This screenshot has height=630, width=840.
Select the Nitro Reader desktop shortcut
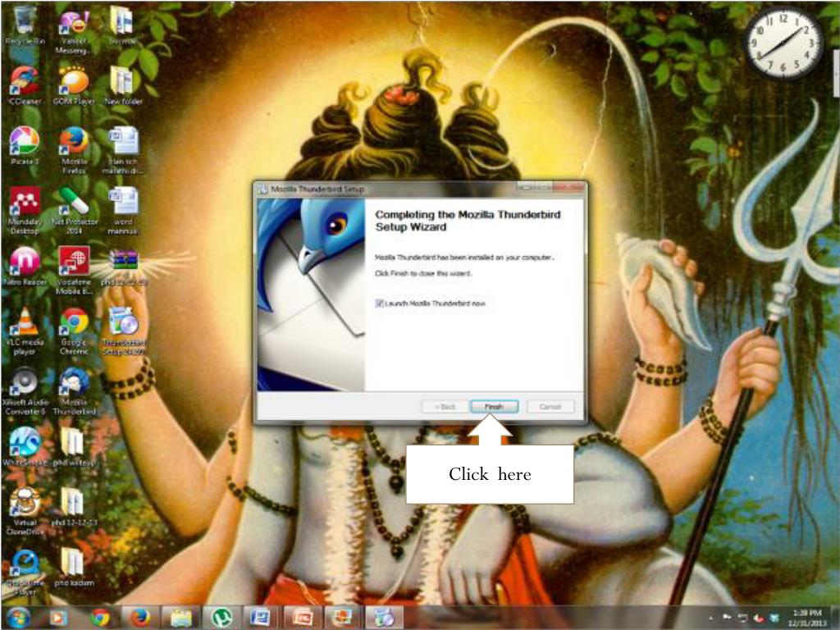(x=25, y=267)
